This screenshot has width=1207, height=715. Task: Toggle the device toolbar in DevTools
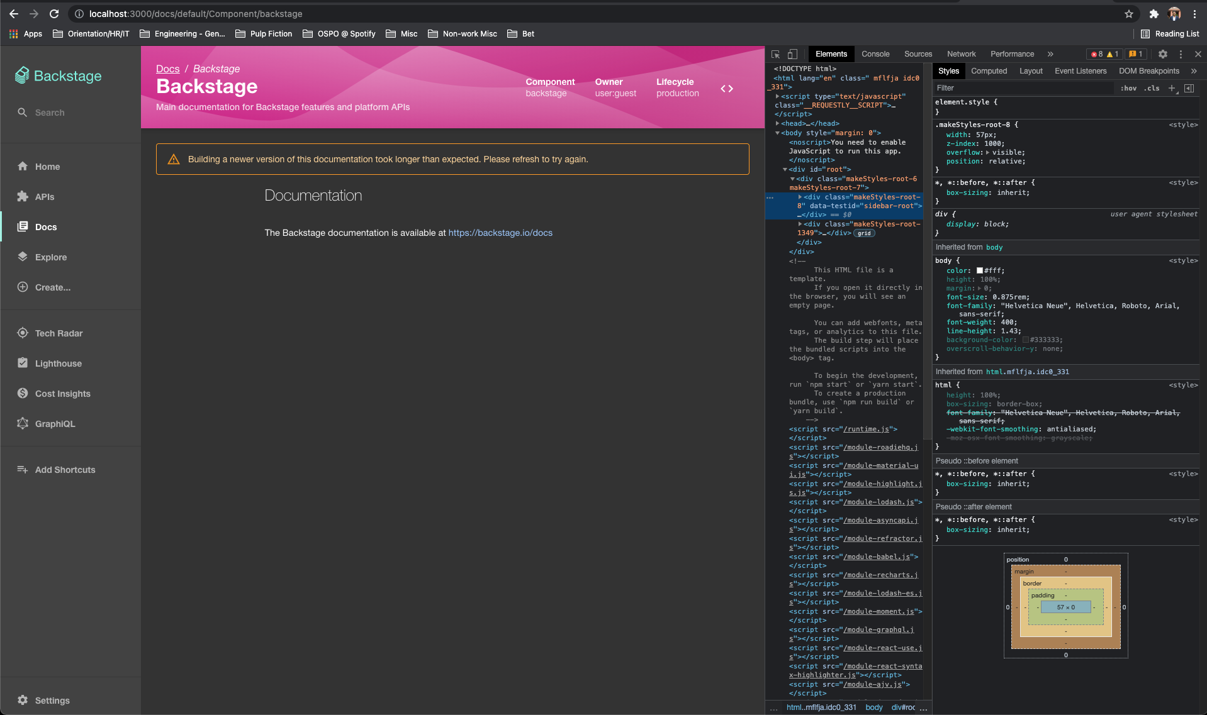[792, 54]
